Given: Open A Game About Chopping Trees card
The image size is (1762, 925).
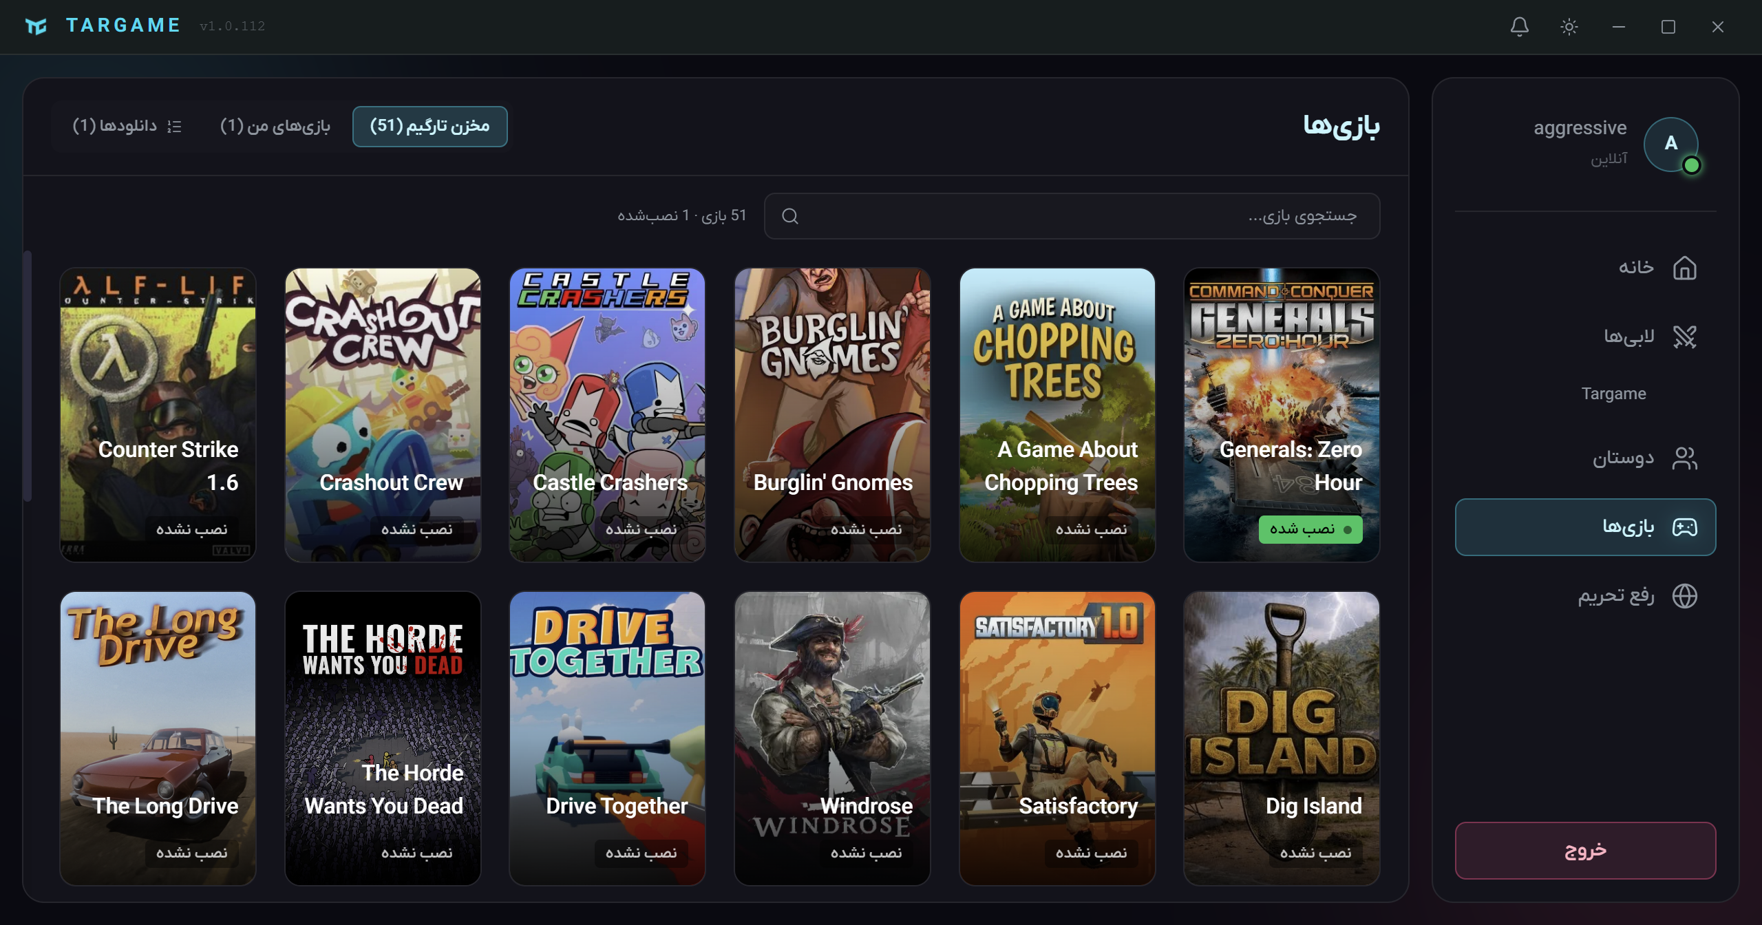Looking at the screenshot, I should (1057, 415).
